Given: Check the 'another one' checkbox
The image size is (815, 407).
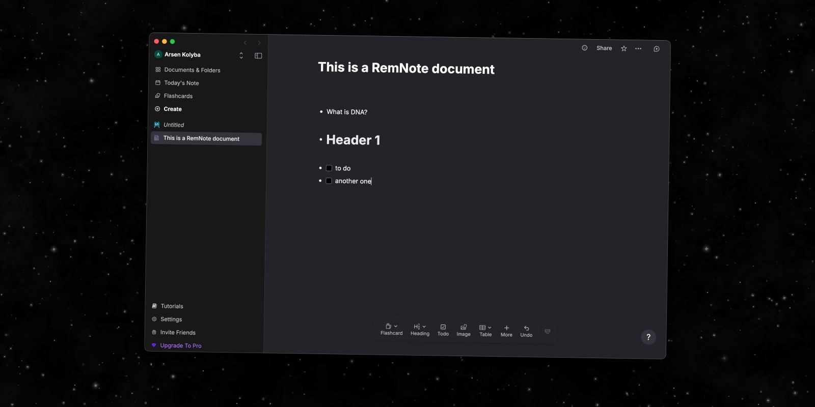Looking at the screenshot, I should tap(329, 181).
